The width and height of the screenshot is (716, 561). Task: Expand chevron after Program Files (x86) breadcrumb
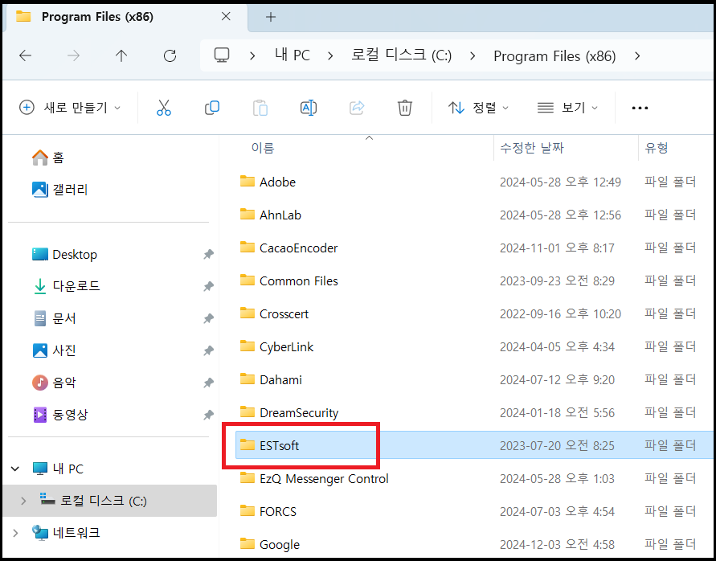tap(637, 56)
